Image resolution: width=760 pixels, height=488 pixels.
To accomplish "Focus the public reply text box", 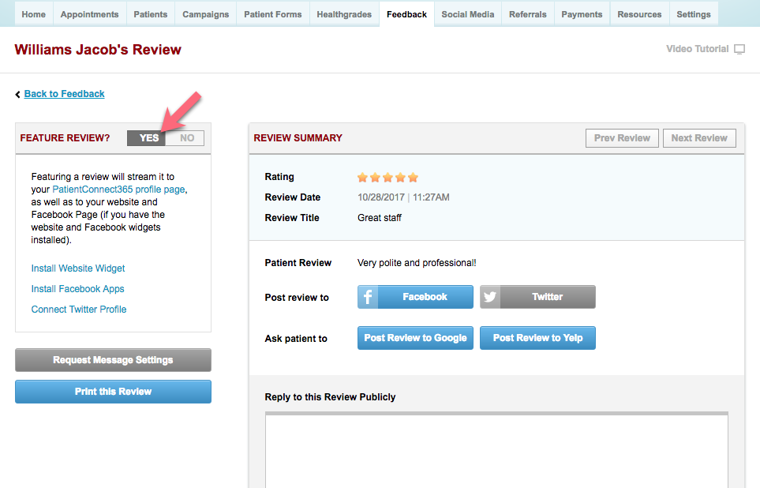I will click(496, 450).
